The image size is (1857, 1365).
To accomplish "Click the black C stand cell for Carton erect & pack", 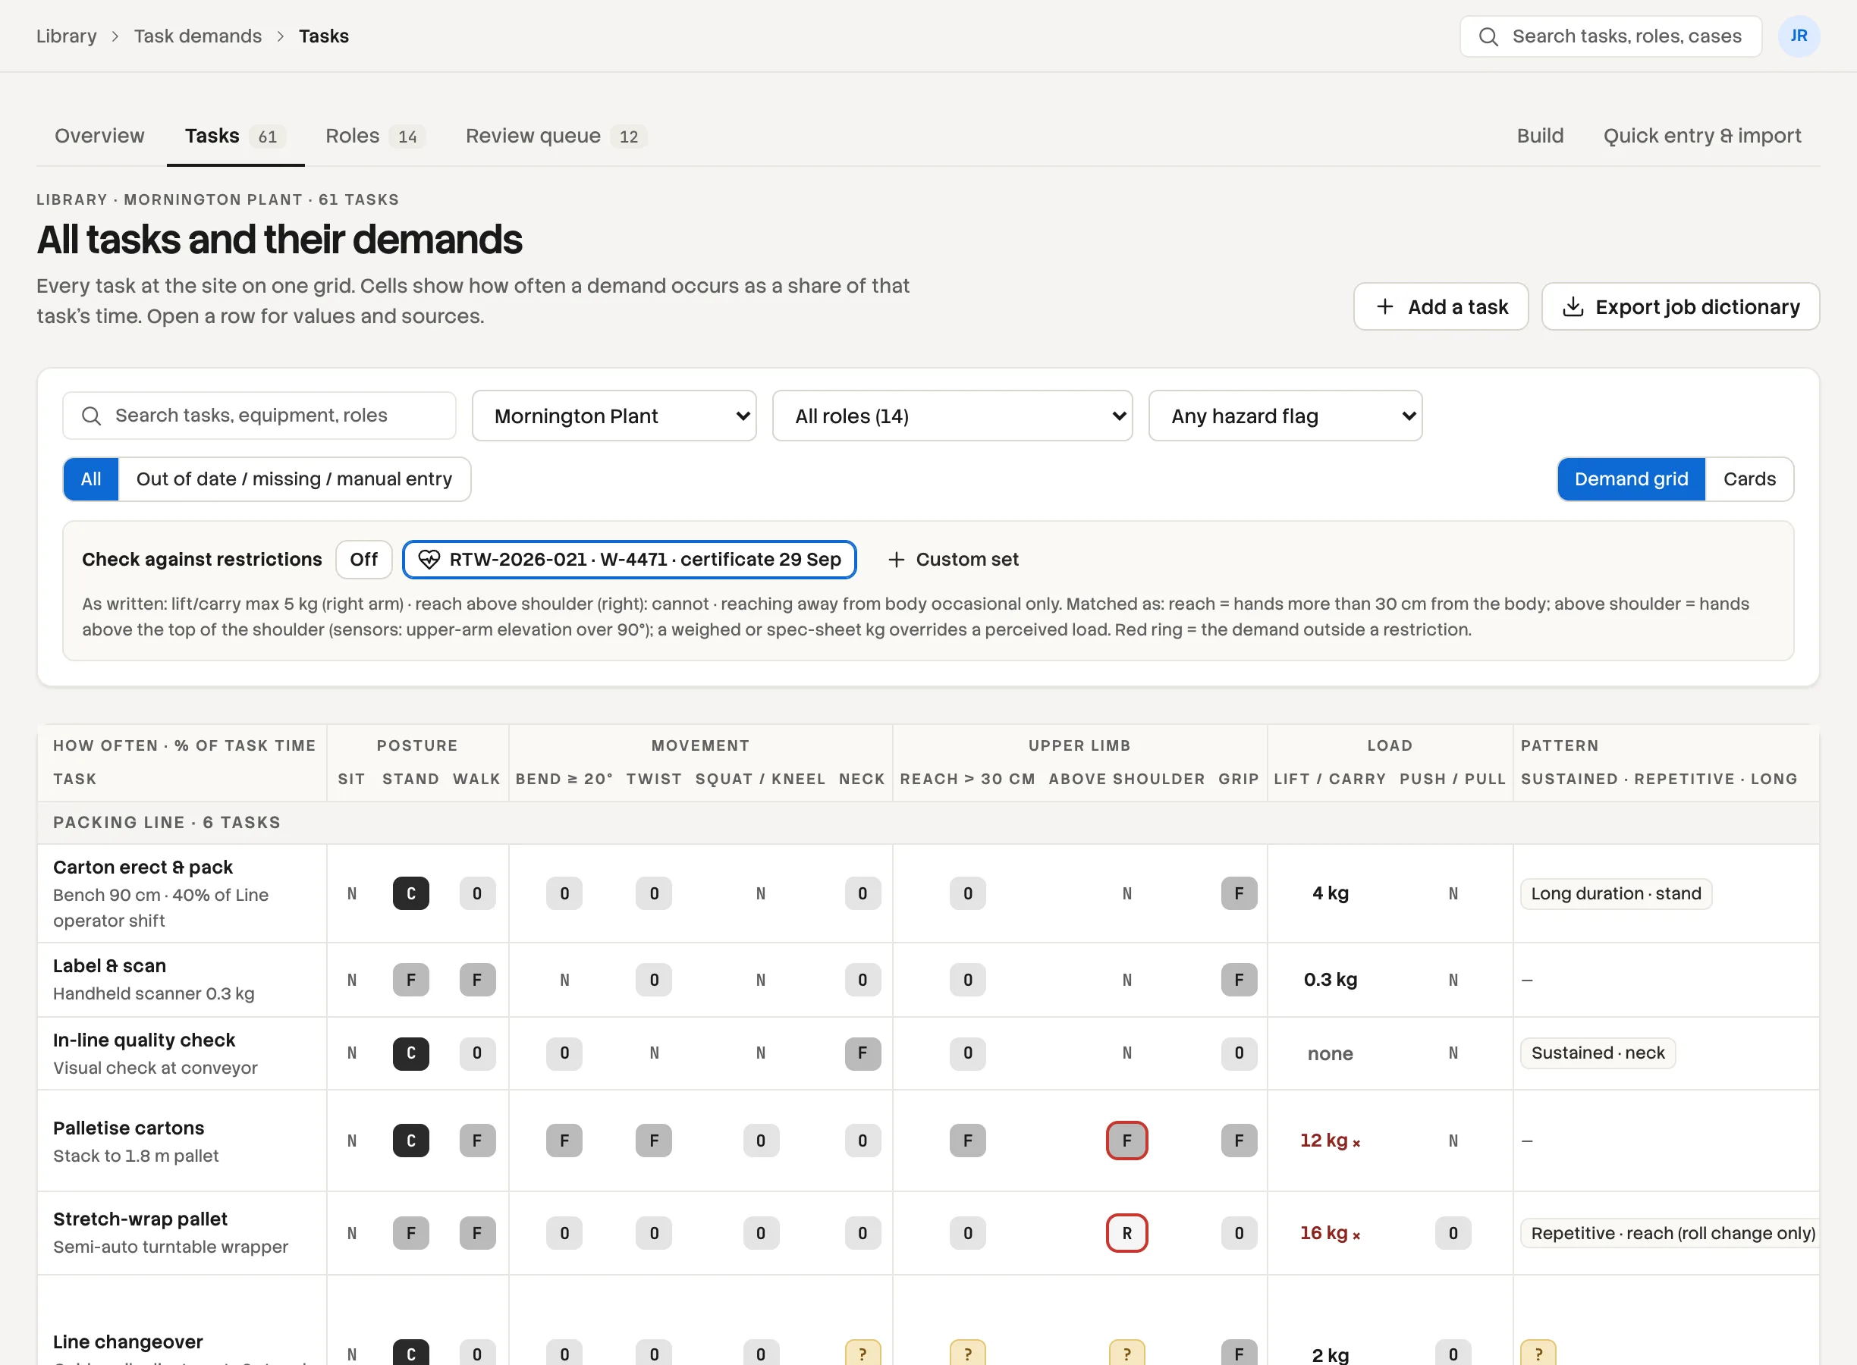I will pos(410,893).
